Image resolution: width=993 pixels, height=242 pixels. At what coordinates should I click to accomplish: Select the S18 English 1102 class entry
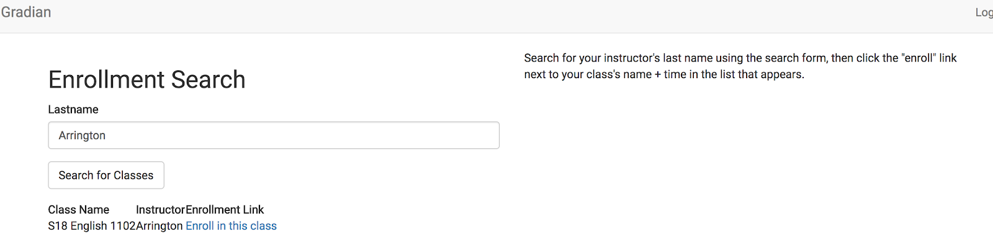point(92,226)
